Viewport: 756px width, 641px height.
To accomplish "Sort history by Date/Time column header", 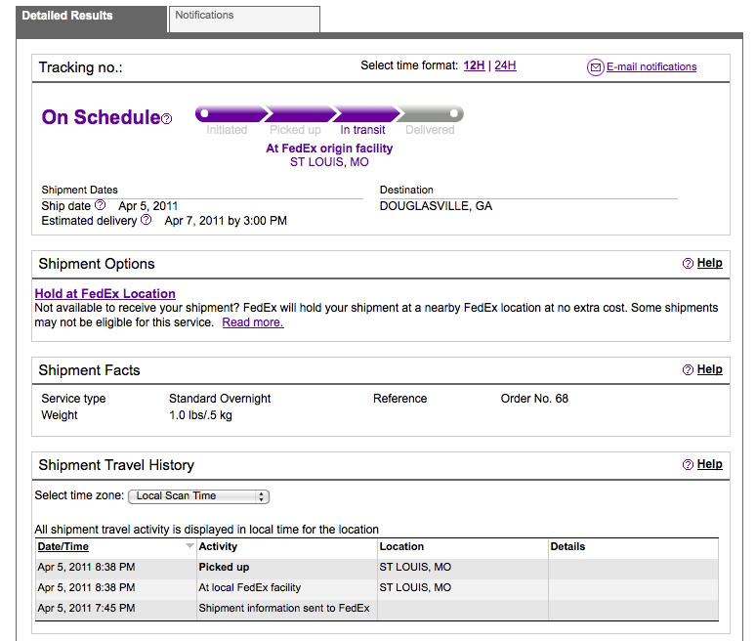I will 63,547.
